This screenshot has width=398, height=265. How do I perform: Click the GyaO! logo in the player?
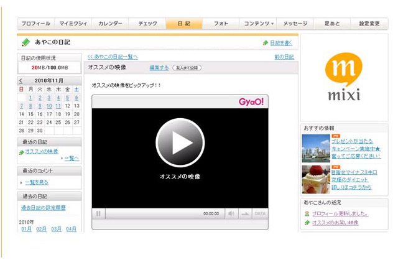(x=251, y=102)
